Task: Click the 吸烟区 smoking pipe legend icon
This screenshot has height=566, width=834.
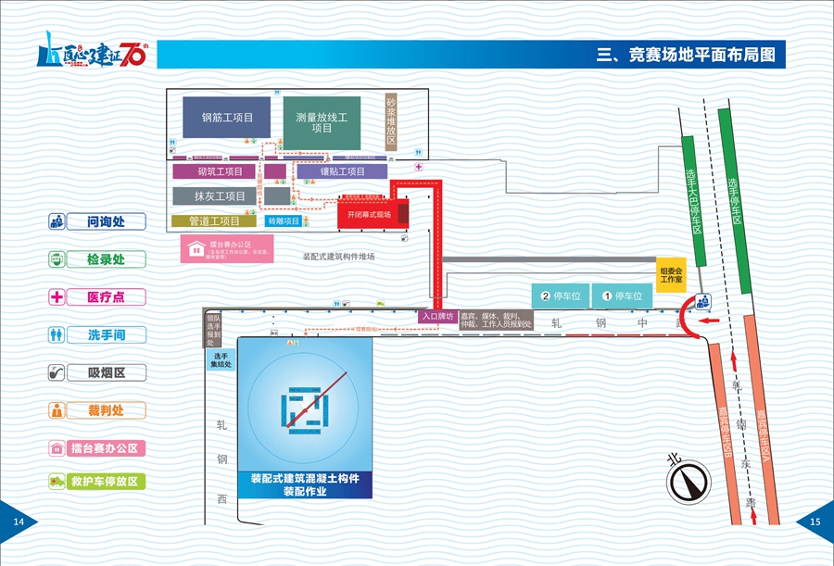Action: pyautogui.click(x=57, y=372)
